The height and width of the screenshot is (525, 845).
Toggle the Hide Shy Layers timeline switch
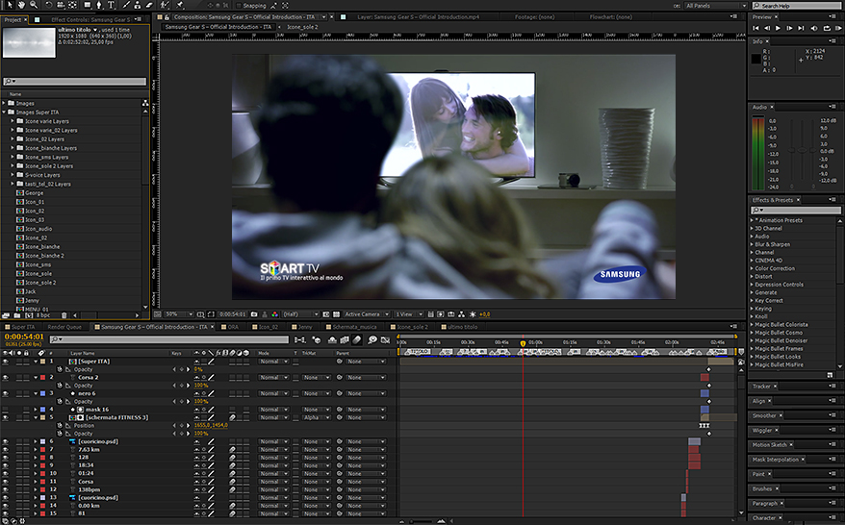332,339
